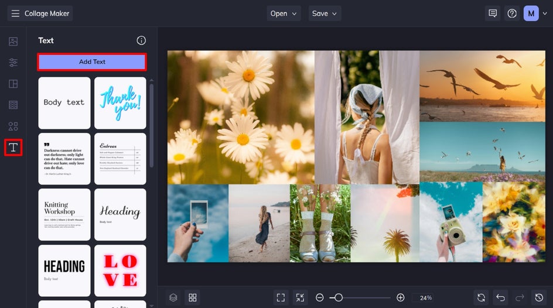The image size is (553, 308).
Task: Click the fit to screen icon
Action: (x=281, y=298)
